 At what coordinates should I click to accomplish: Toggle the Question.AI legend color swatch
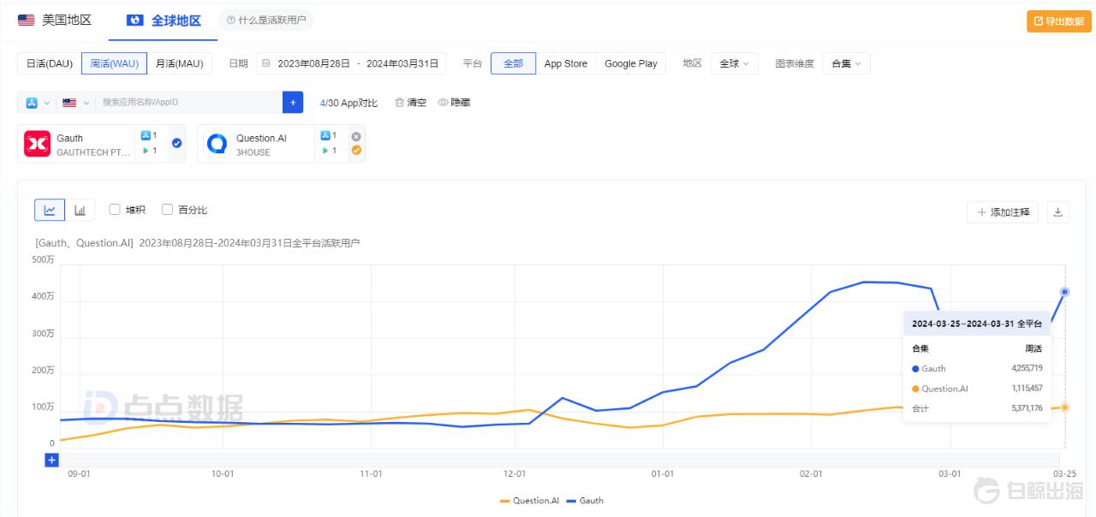pyautogui.click(x=504, y=501)
